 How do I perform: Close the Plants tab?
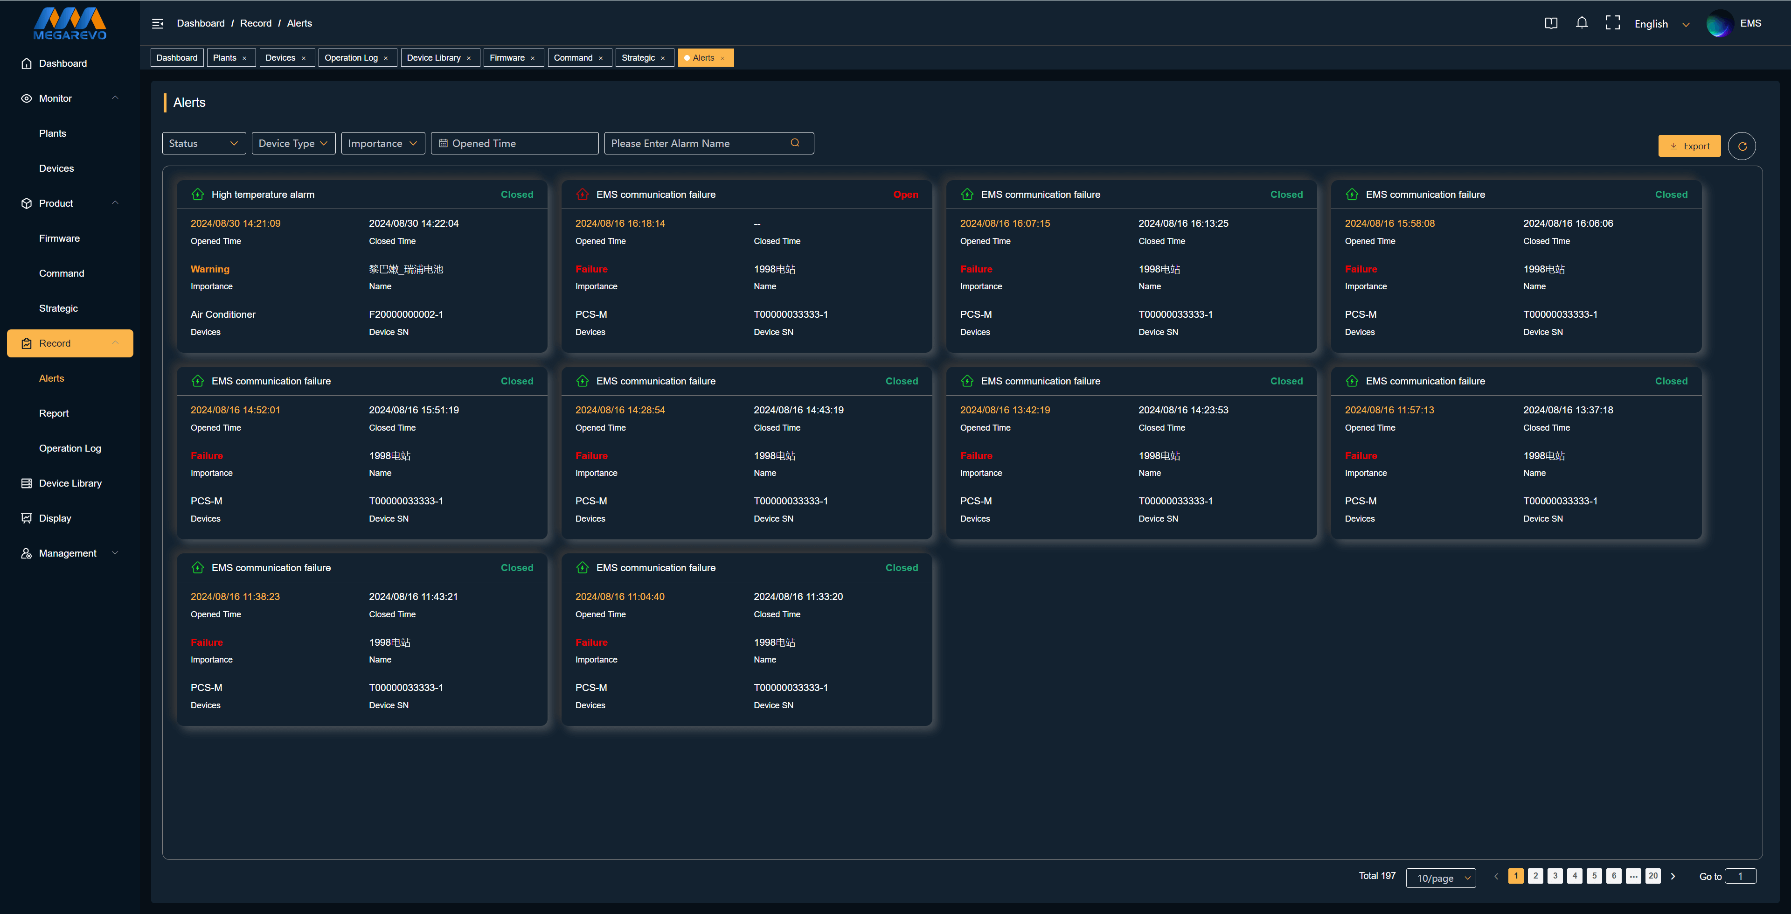pyautogui.click(x=245, y=58)
